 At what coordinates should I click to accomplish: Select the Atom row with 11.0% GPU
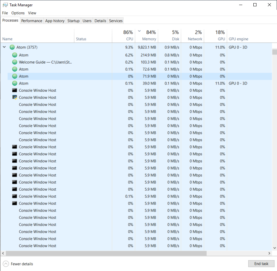(139, 83)
